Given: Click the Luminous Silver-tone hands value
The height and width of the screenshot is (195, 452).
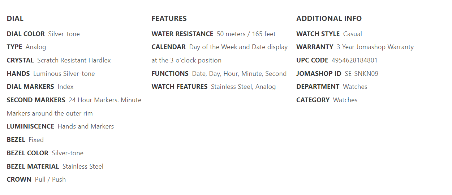Looking at the screenshot, I should [64, 74].
